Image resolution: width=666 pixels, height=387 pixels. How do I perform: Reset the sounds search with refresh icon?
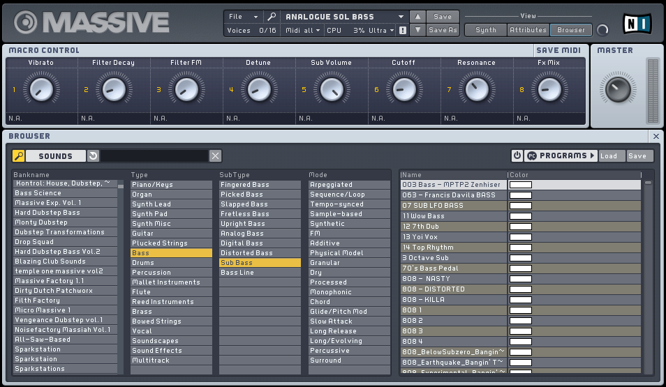(93, 156)
